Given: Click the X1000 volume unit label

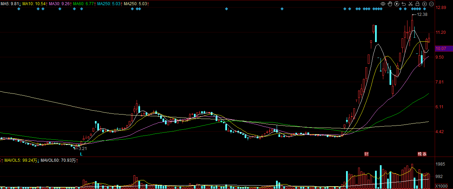Looking at the screenshot, I should click(x=441, y=186).
